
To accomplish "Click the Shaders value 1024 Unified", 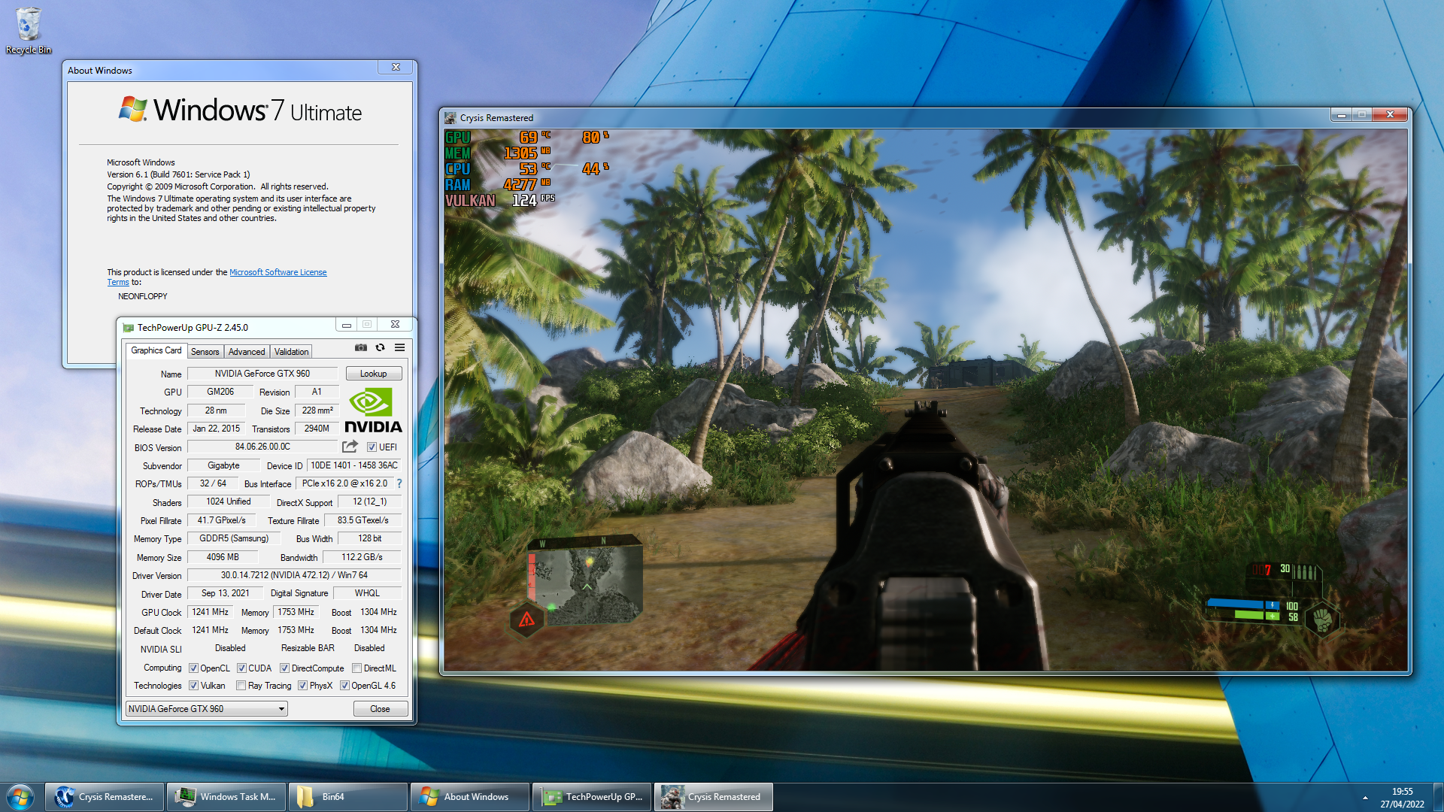I will click(229, 501).
